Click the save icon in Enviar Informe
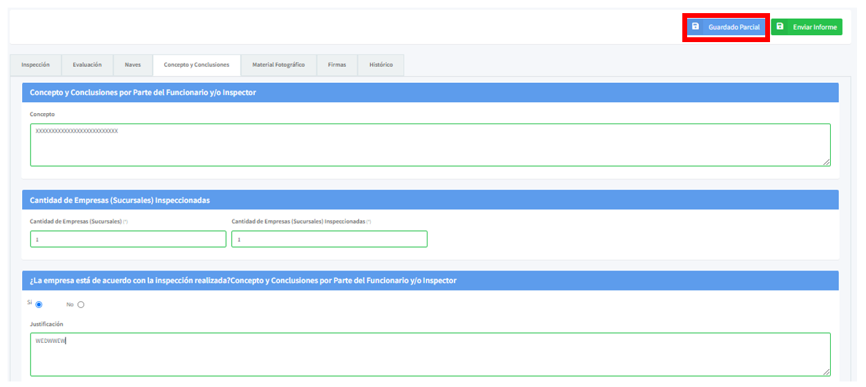Screen dimensions: 866x387 pos(780,27)
